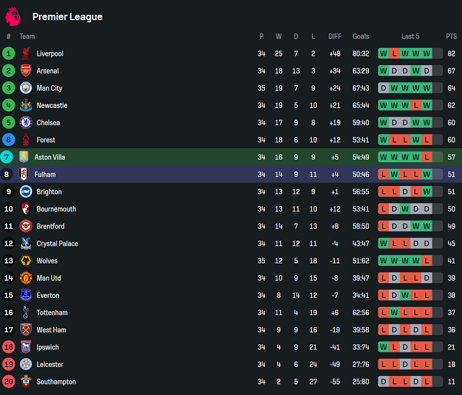
Task: Click Liverpool's position 1 green badge
Action: (x=9, y=54)
